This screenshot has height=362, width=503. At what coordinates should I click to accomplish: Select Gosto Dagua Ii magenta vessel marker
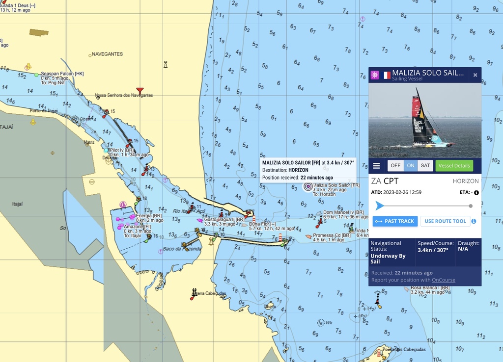pos(199,220)
